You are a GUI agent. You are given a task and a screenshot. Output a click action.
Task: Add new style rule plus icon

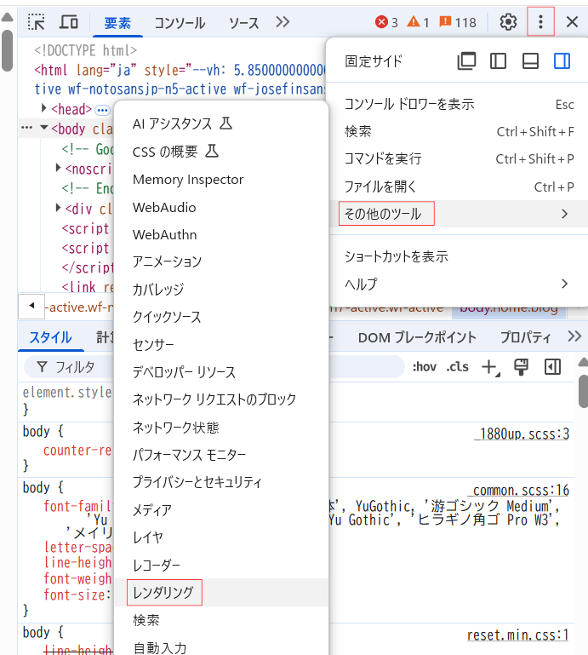[x=490, y=368]
